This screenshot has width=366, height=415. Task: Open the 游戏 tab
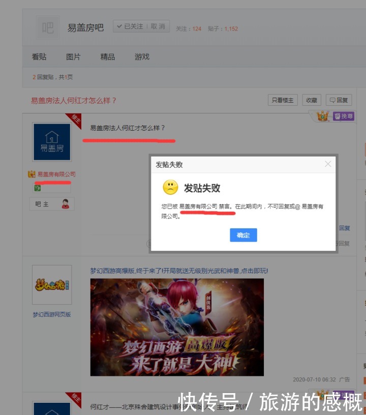click(142, 56)
